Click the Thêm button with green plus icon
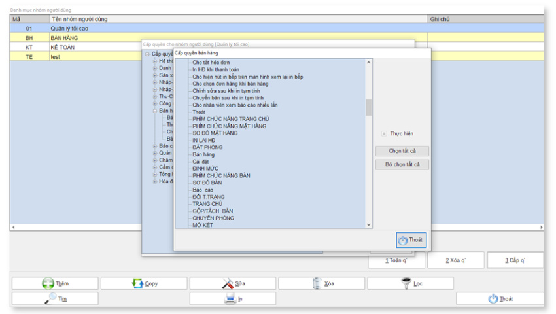 click(55, 283)
